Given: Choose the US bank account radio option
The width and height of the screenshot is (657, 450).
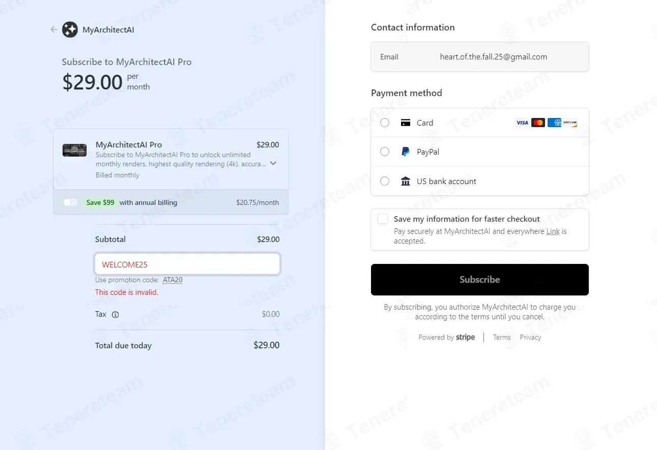Looking at the screenshot, I should tap(385, 181).
